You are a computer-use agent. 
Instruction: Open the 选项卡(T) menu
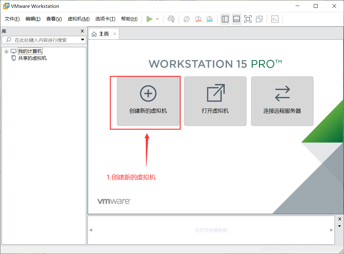pyautogui.click(x=105, y=19)
